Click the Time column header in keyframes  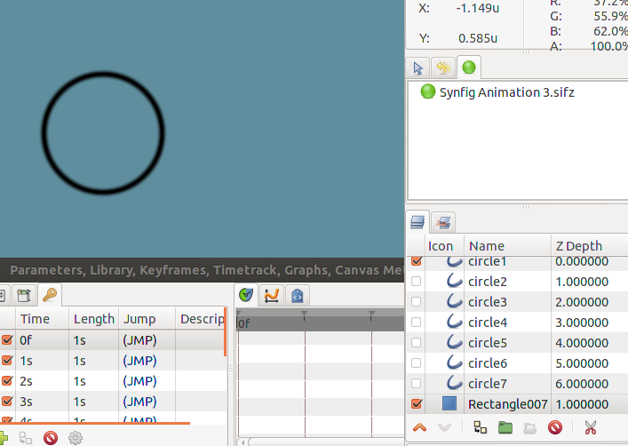[42, 319]
